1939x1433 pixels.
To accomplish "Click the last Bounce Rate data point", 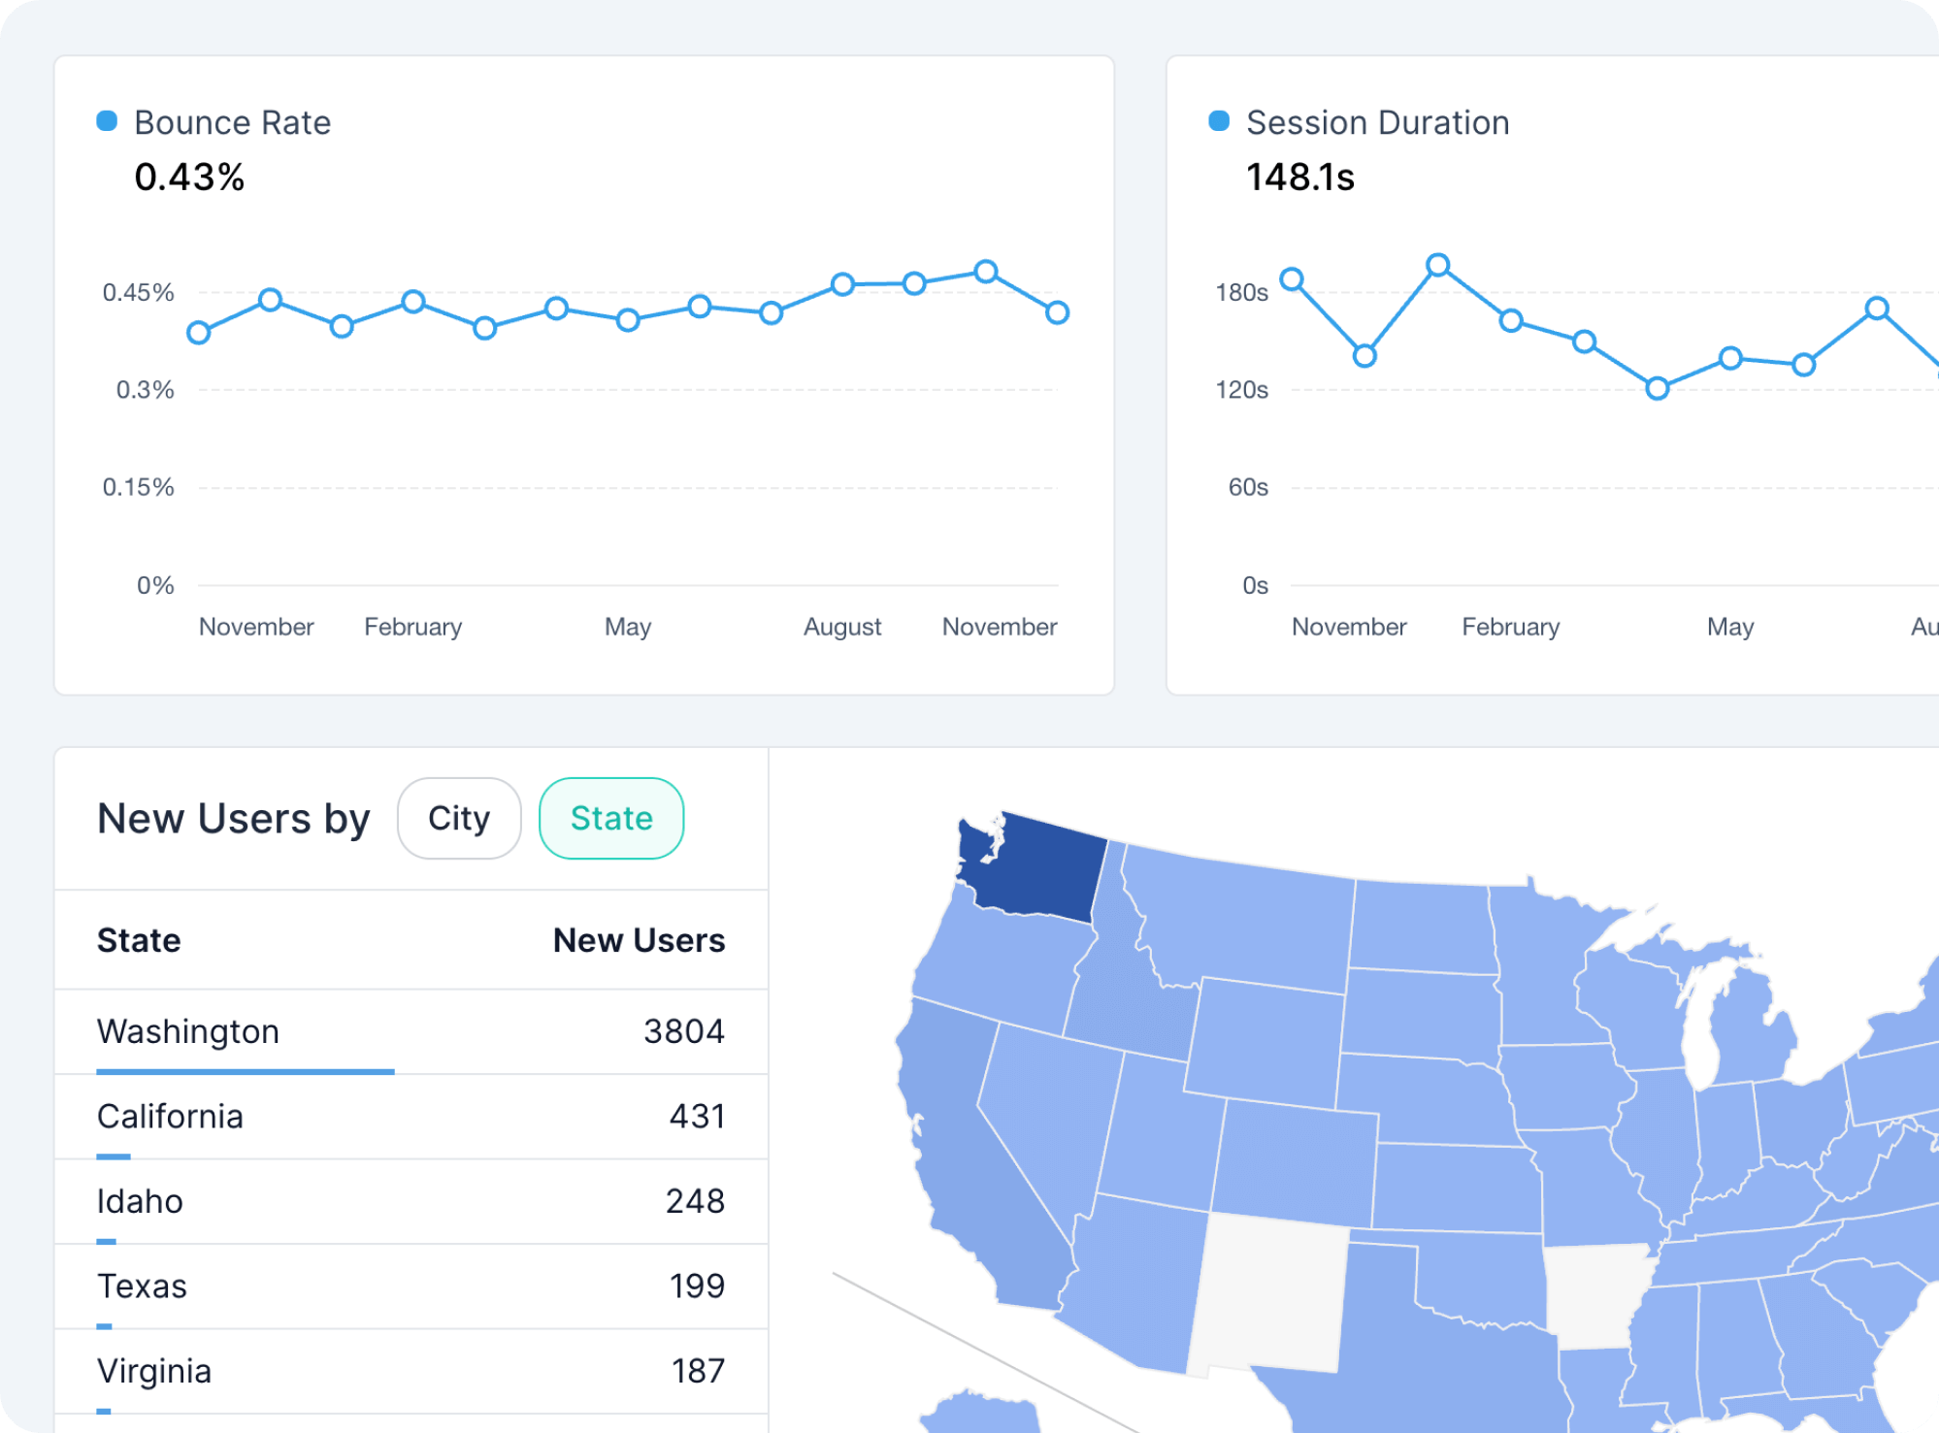I will (1058, 312).
